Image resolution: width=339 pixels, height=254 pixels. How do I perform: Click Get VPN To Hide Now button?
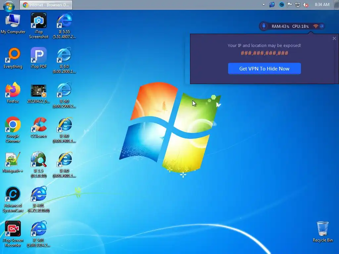[264, 68]
